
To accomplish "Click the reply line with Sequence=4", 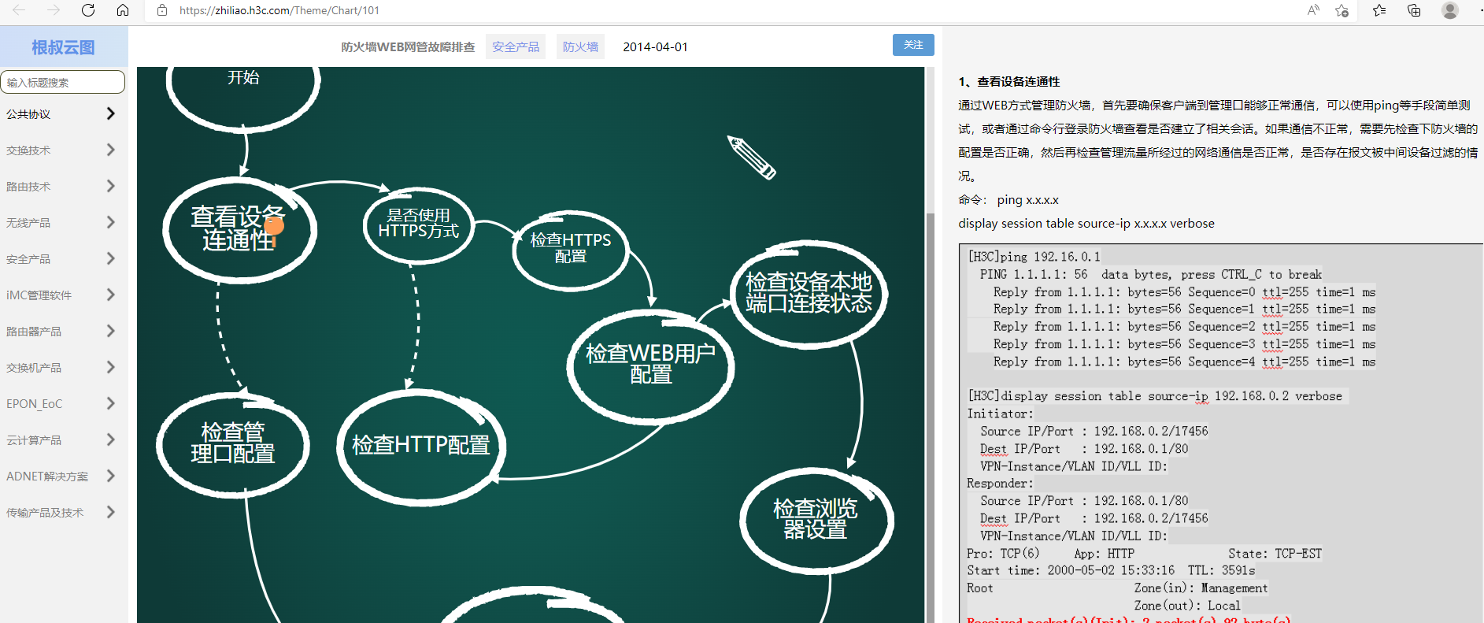I will (x=1185, y=362).
